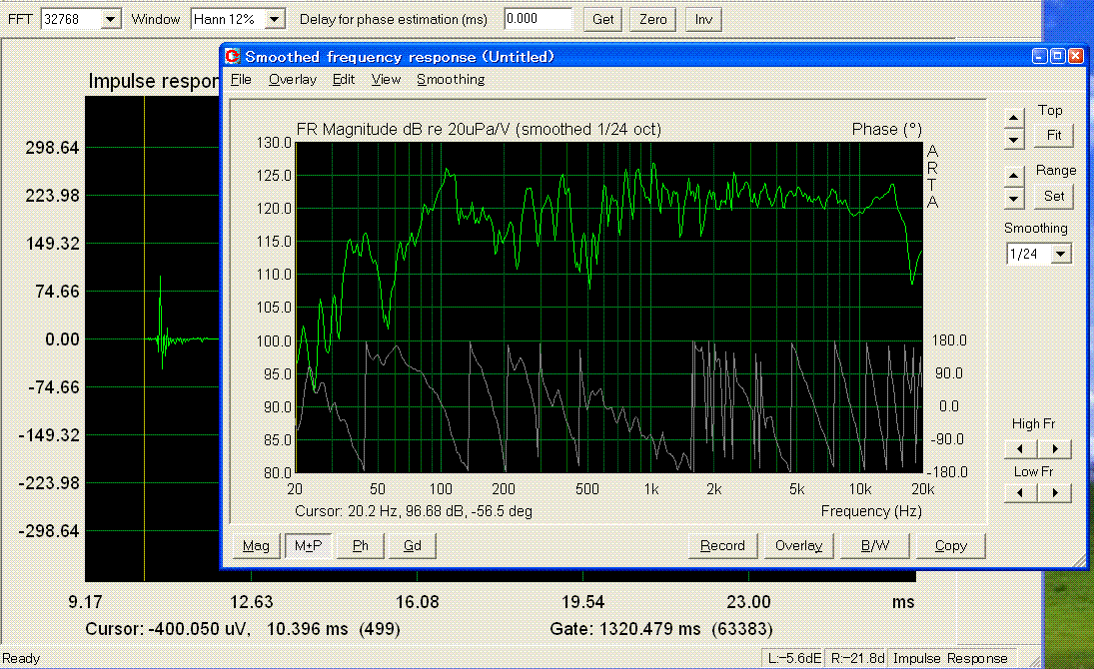Toggle B/W color mode
This screenshot has height=669, width=1094.
[875, 545]
